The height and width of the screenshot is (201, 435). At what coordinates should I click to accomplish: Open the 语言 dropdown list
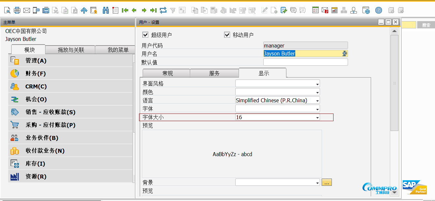click(317, 101)
